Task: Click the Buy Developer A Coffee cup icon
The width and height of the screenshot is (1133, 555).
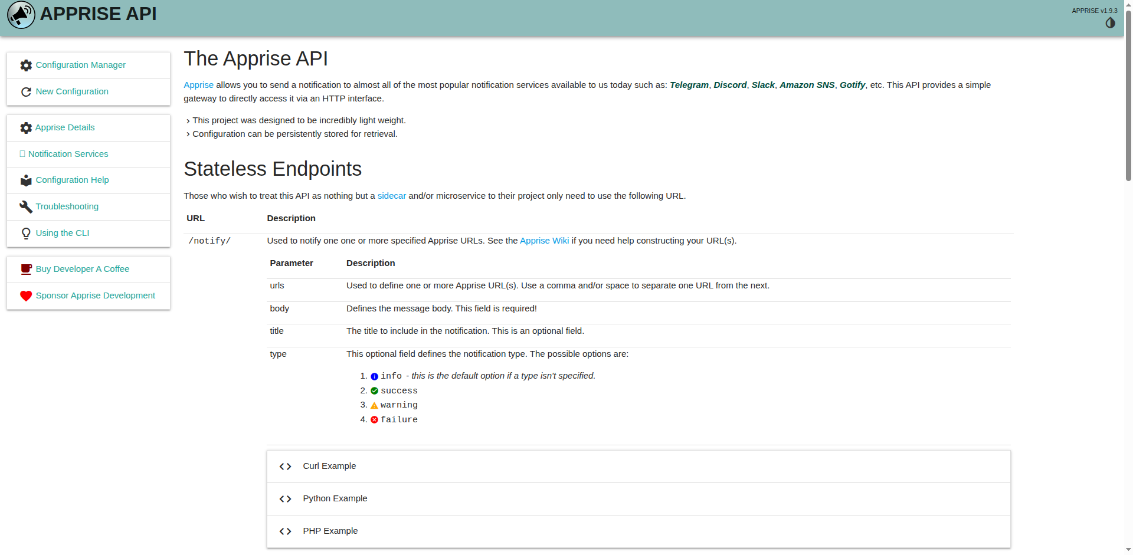Action: (26, 270)
